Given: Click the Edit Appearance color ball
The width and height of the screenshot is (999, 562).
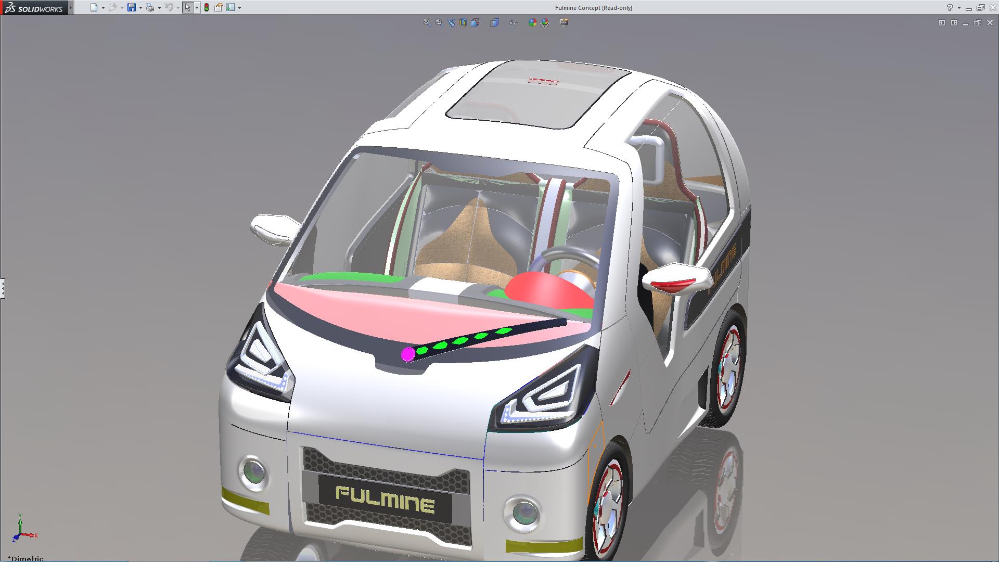Looking at the screenshot, I should coord(532,22).
